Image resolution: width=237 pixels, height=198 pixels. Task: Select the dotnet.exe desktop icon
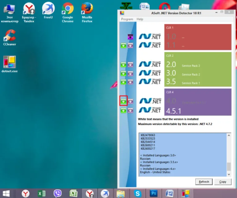click(x=10, y=64)
